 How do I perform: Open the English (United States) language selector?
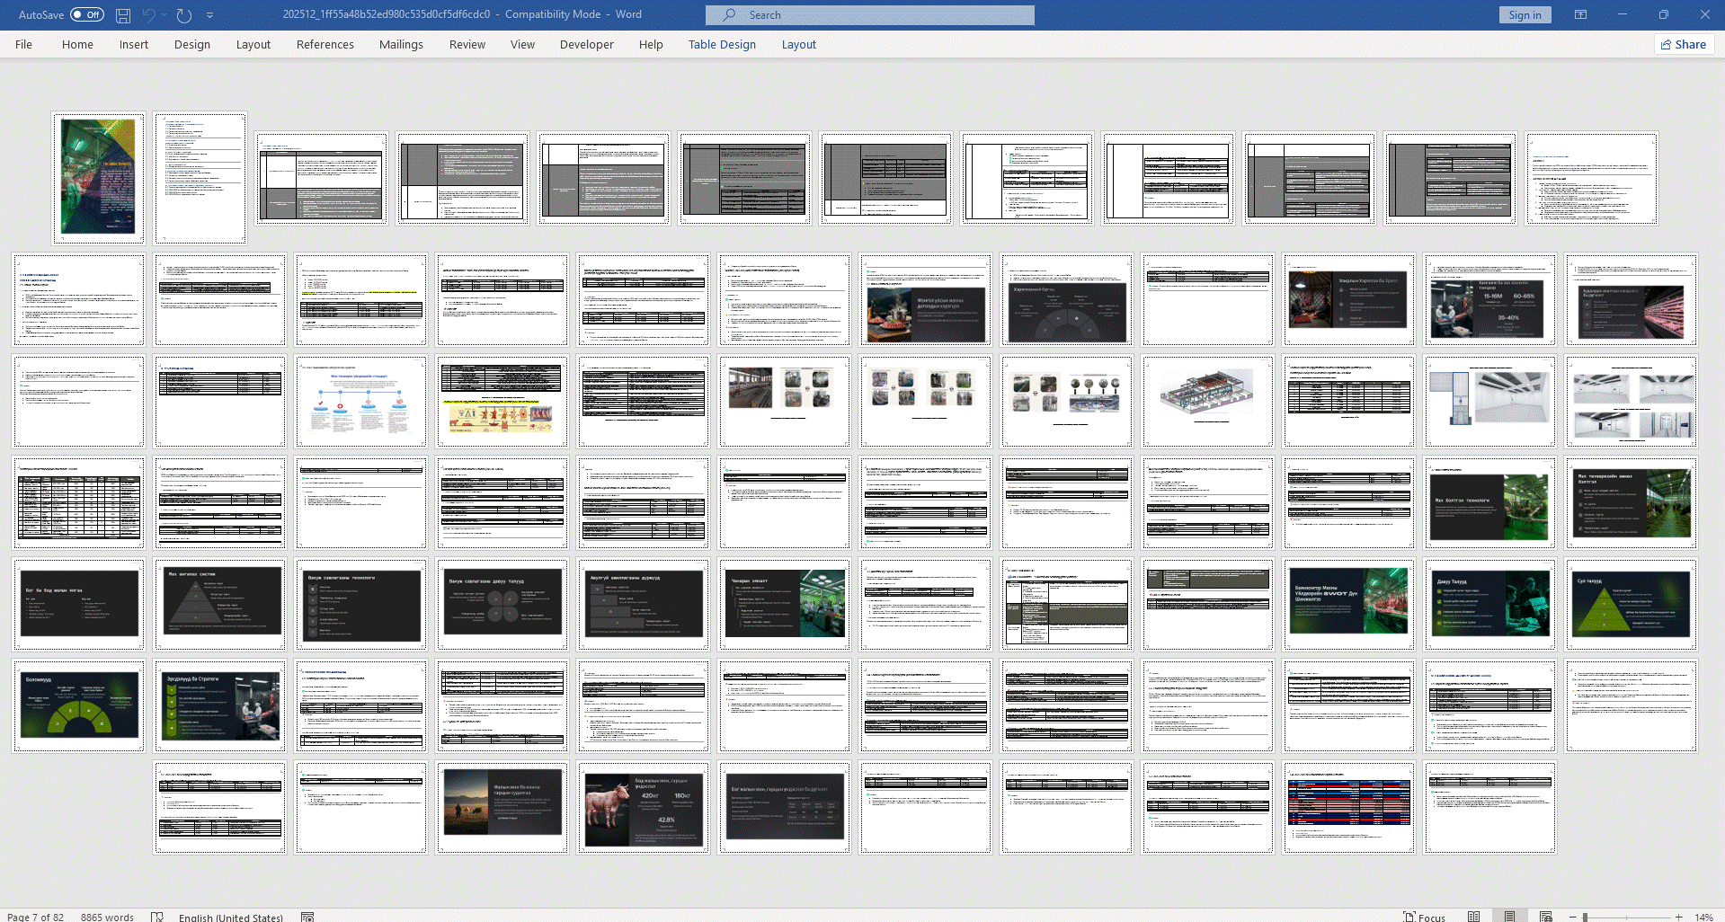[230, 917]
